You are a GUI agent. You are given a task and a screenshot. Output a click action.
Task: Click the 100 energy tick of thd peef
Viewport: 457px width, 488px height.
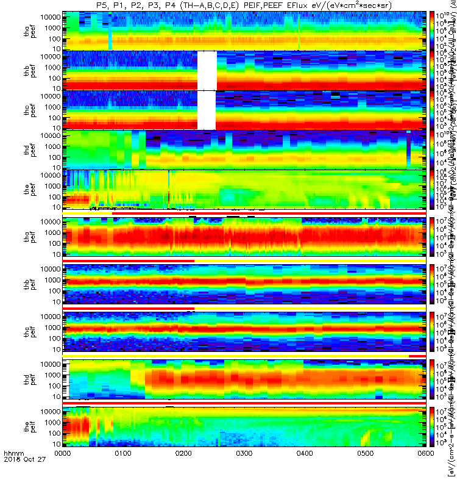click(54, 157)
